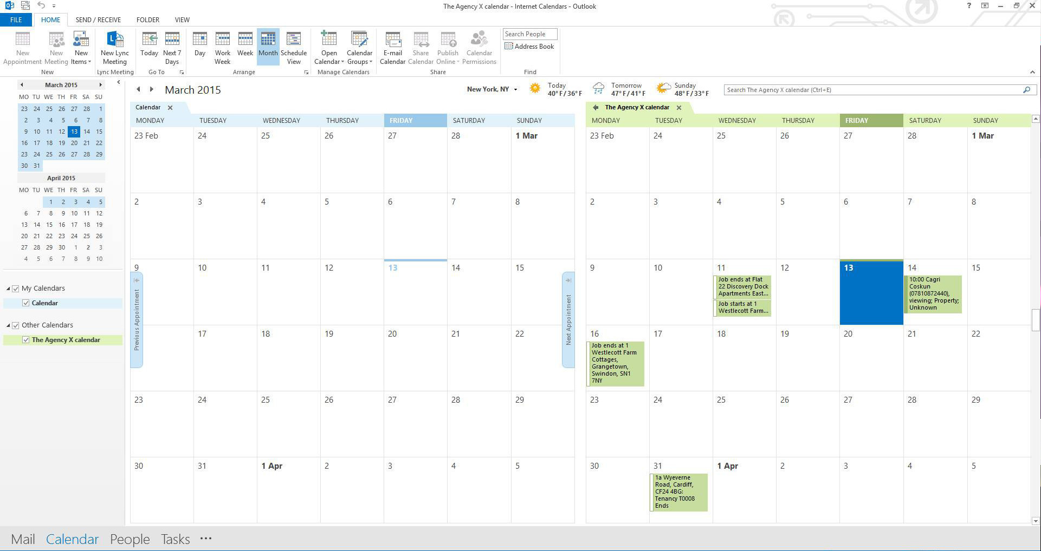Image resolution: width=1041 pixels, height=551 pixels.
Task: Click the Share Calendar icon
Action: pos(421,48)
